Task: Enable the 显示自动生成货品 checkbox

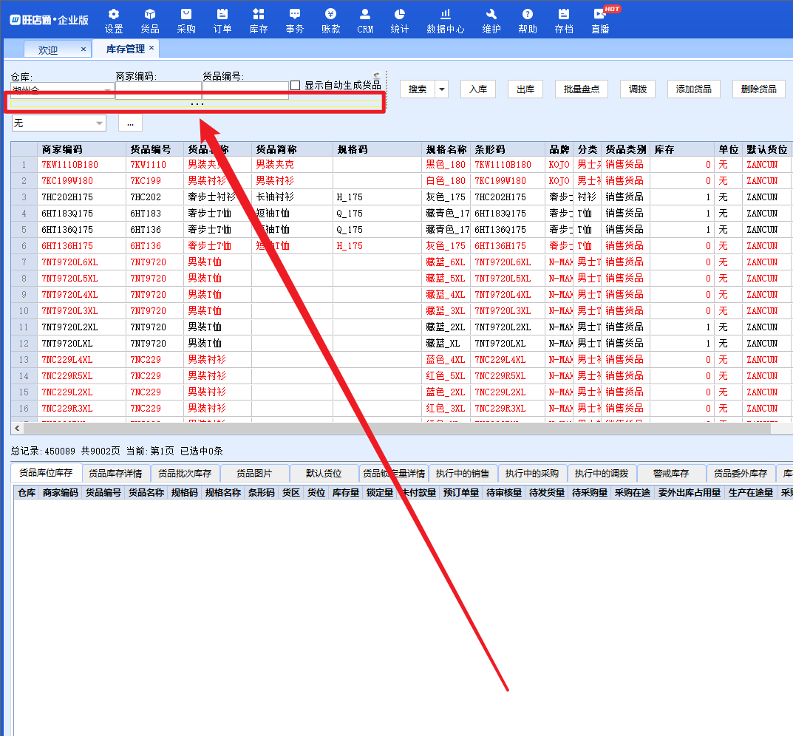Action: click(x=296, y=86)
